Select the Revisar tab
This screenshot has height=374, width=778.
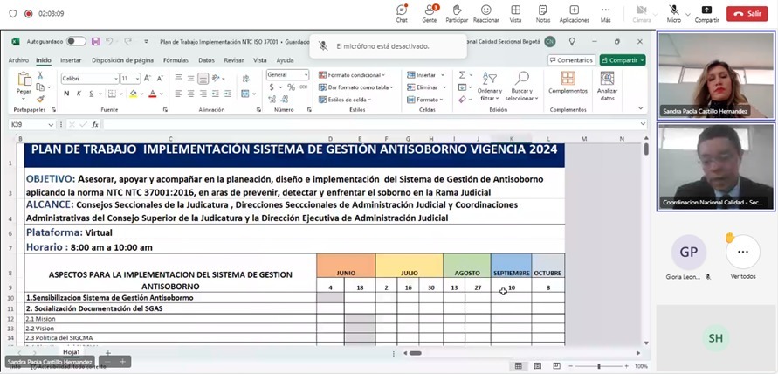tap(234, 60)
